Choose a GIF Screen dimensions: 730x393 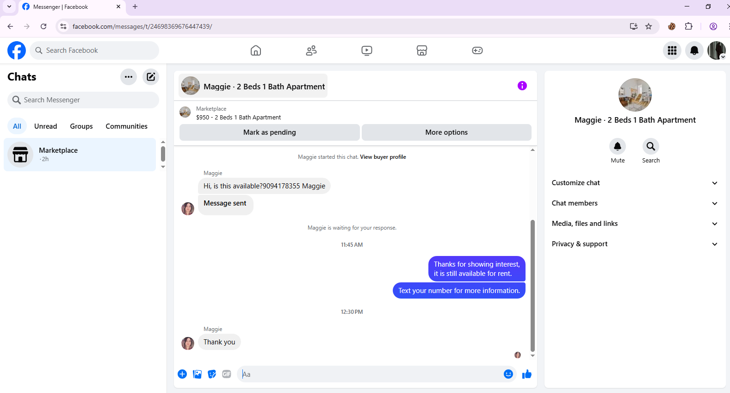227,374
